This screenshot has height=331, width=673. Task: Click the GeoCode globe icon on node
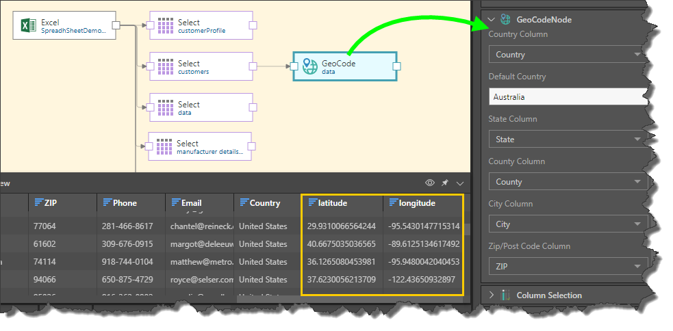(x=309, y=66)
